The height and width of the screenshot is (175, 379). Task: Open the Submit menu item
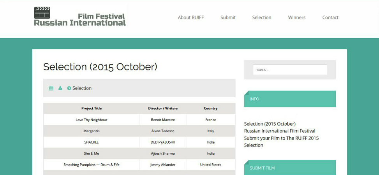[x=228, y=17]
